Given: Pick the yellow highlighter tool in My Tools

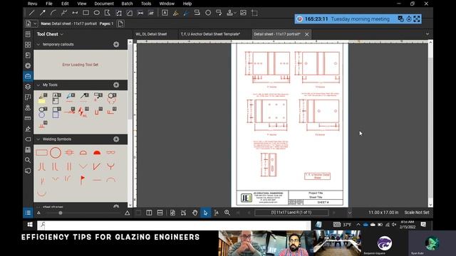Looking at the screenshot, I should 42,98.
